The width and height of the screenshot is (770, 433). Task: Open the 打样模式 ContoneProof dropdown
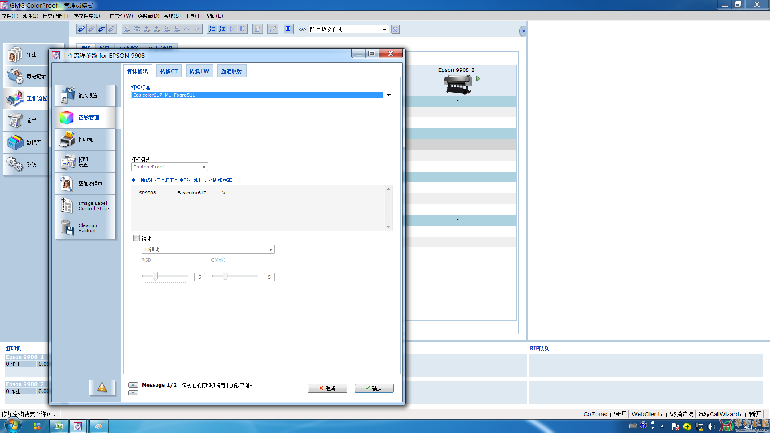click(x=204, y=167)
